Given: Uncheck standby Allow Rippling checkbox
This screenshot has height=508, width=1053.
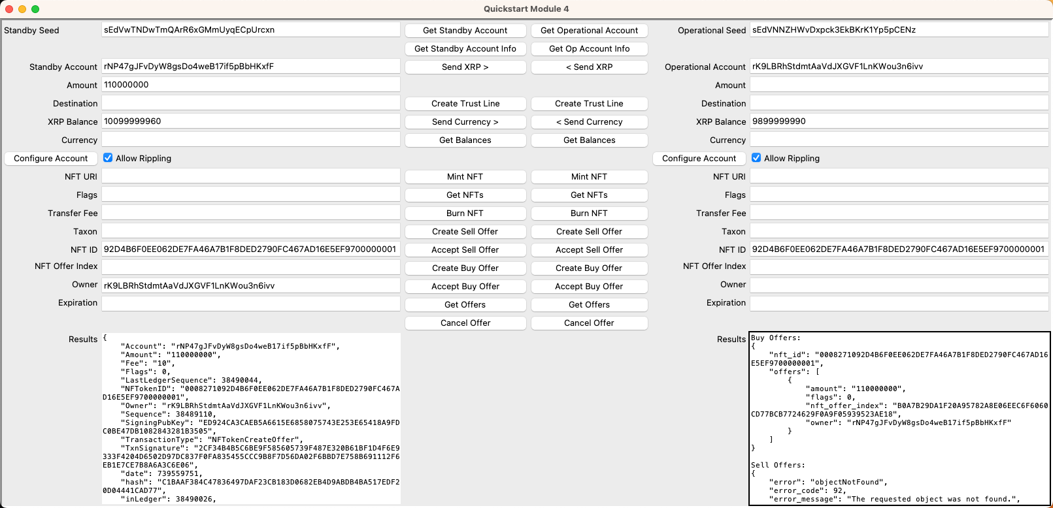Looking at the screenshot, I should [x=108, y=158].
